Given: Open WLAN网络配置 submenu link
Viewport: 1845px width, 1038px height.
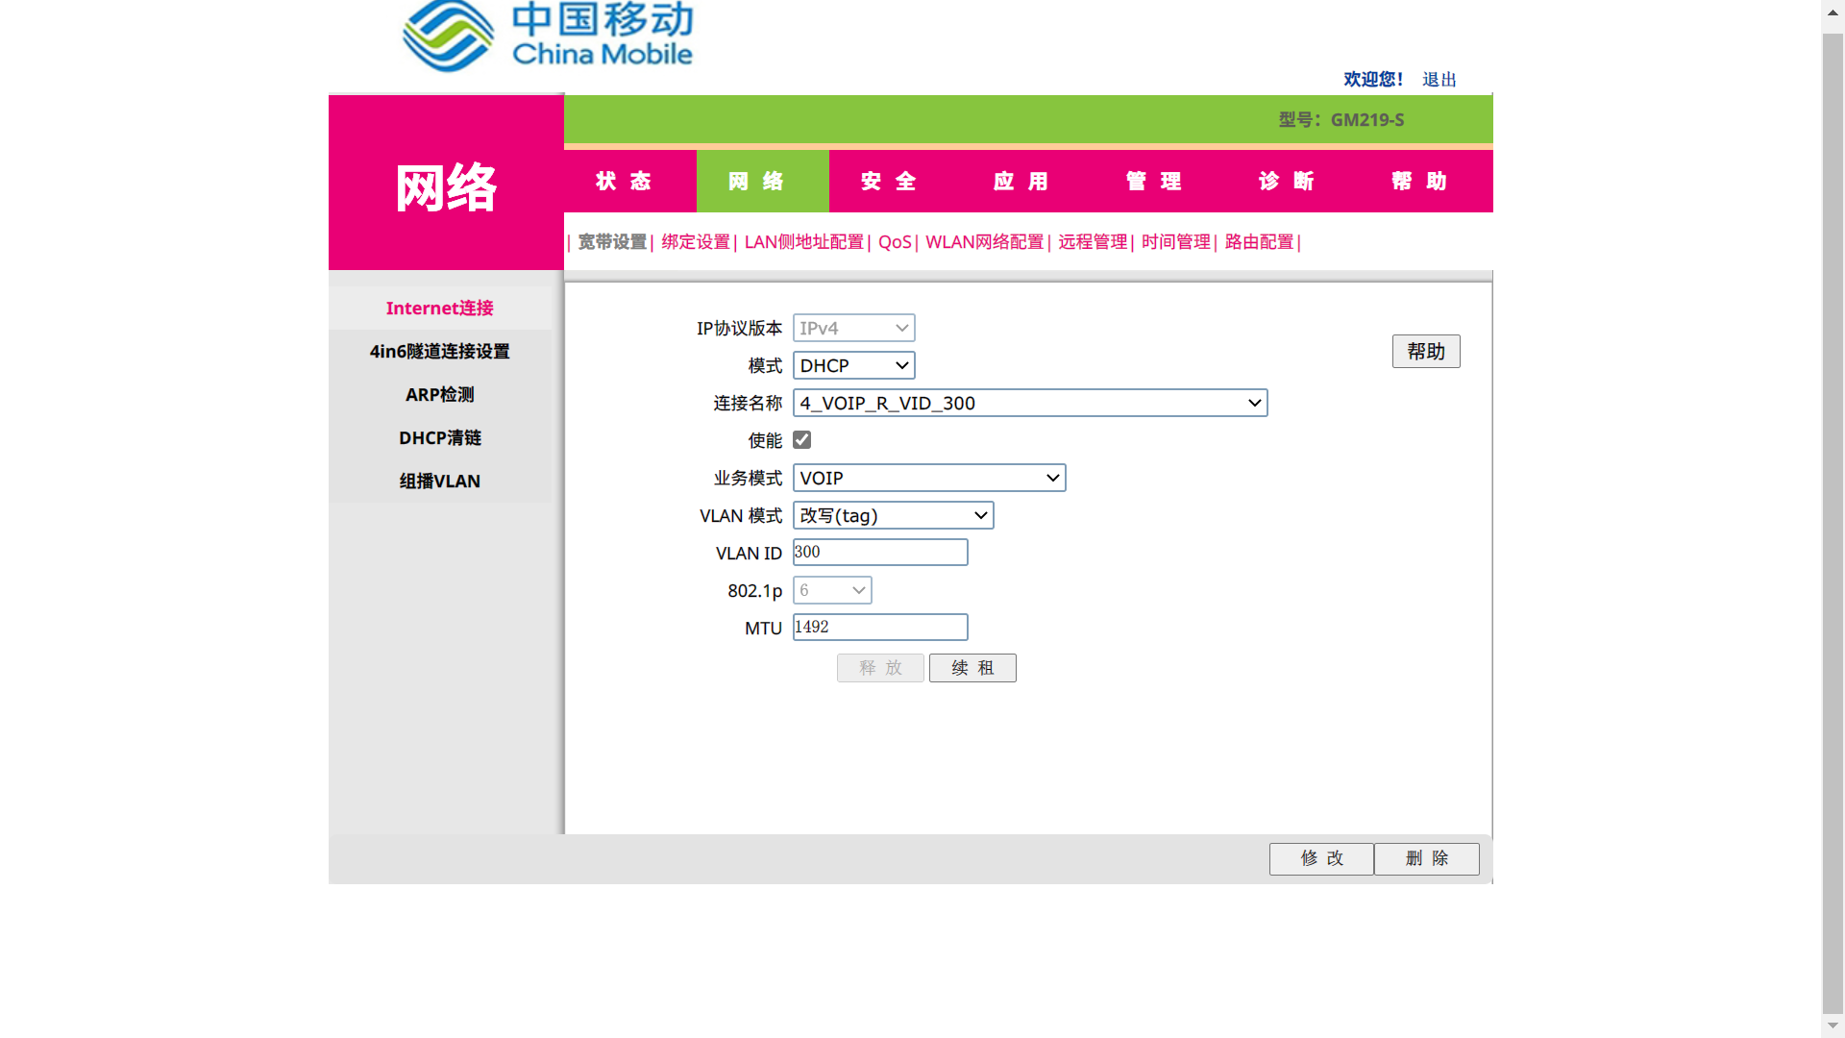Looking at the screenshot, I should pos(984,242).
